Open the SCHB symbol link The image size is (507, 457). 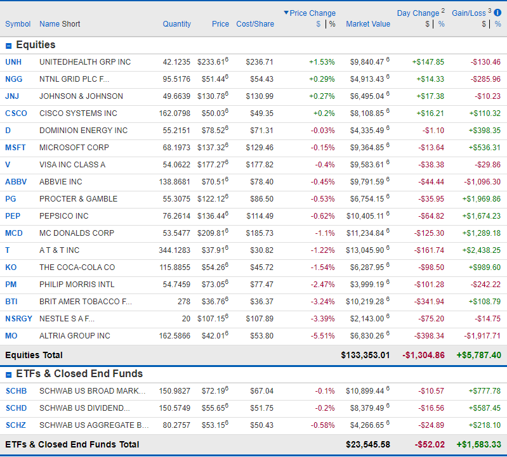[x=16, y=391]
